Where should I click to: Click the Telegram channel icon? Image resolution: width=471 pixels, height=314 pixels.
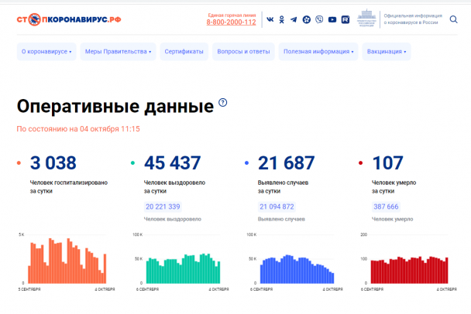click(294, 19)
